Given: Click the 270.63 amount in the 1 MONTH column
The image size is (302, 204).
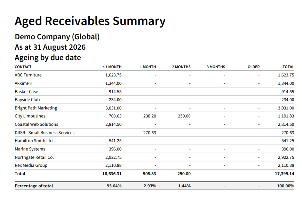Looking at the screenshot, I should tap(150, 133).
